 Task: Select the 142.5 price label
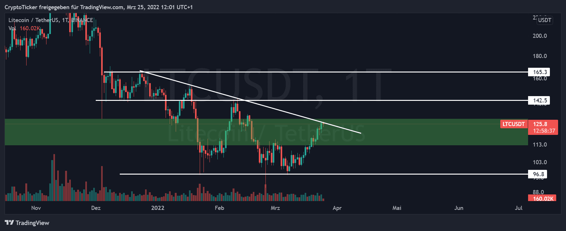tap(539, 101)
